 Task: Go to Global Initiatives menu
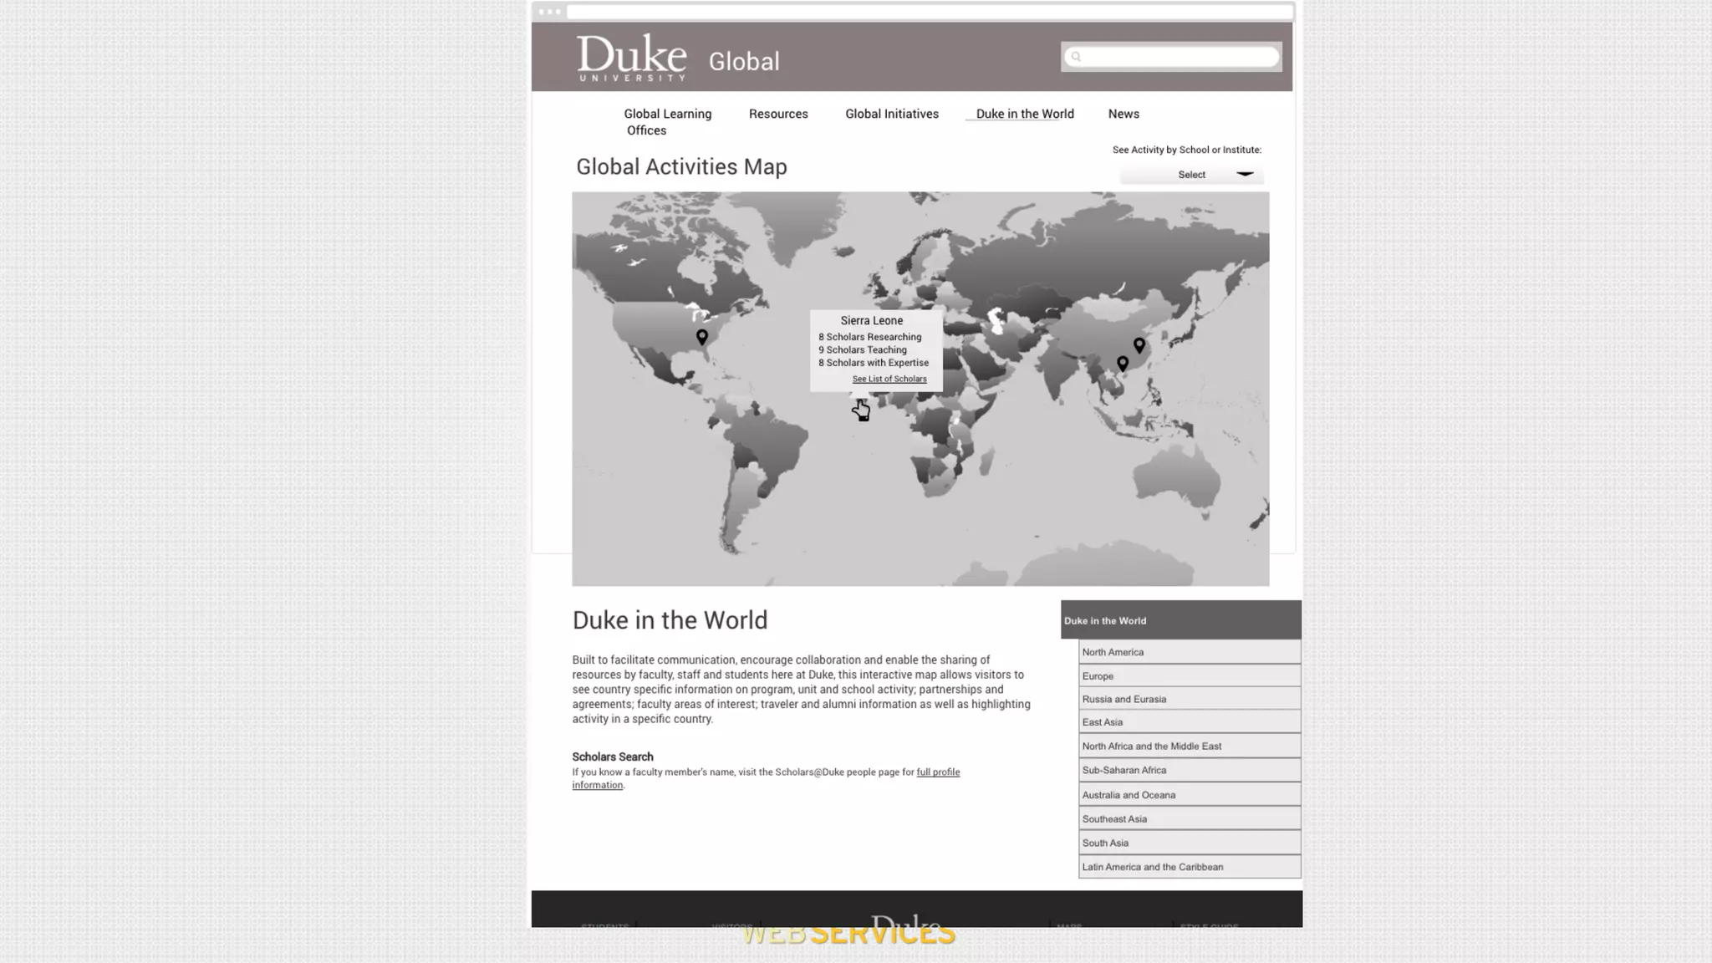click(891, 114)
